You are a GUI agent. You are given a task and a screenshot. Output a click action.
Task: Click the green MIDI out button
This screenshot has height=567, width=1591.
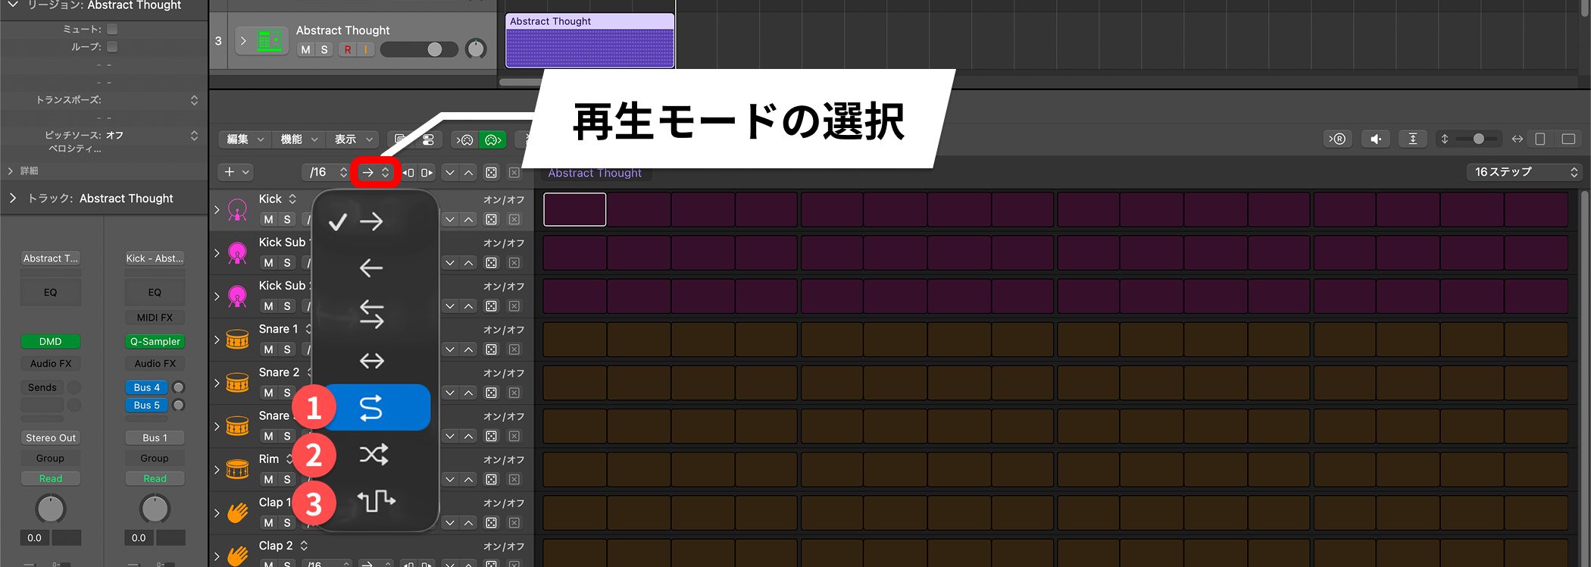pos(492,139)
